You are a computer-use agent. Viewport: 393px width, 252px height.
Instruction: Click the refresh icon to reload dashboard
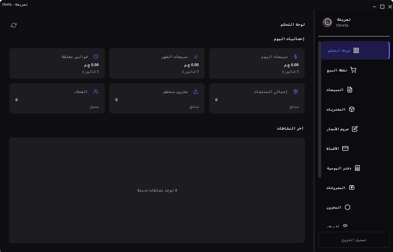click(13, 25)
